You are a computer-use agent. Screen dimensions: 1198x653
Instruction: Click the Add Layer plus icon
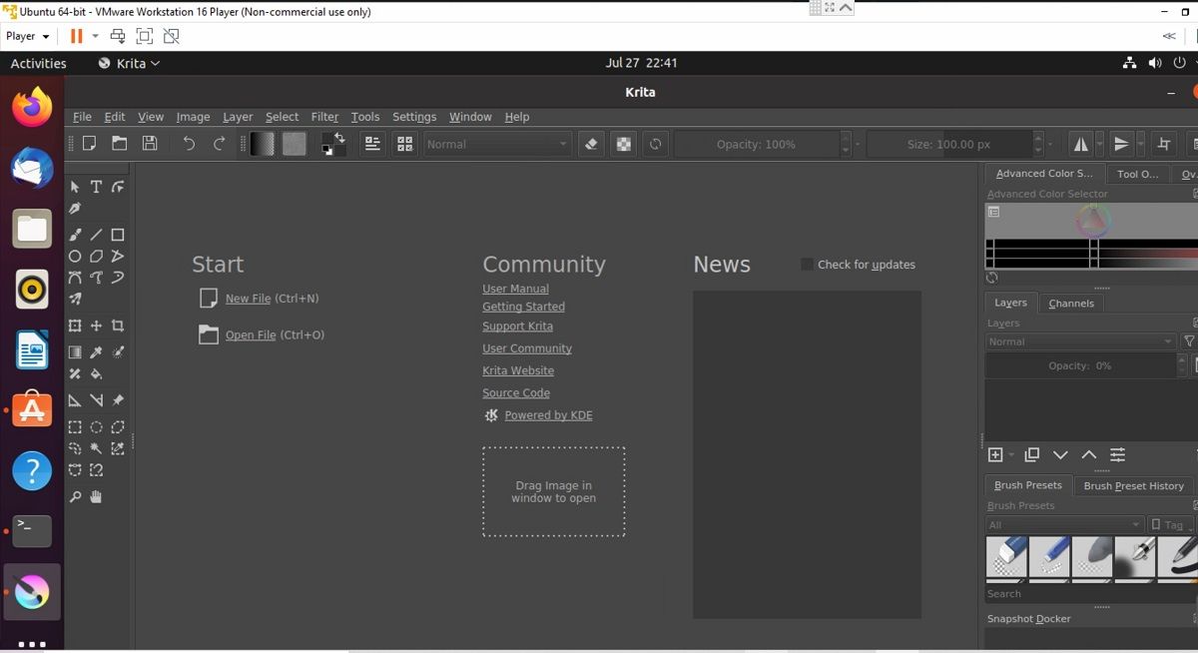(995, 455)
